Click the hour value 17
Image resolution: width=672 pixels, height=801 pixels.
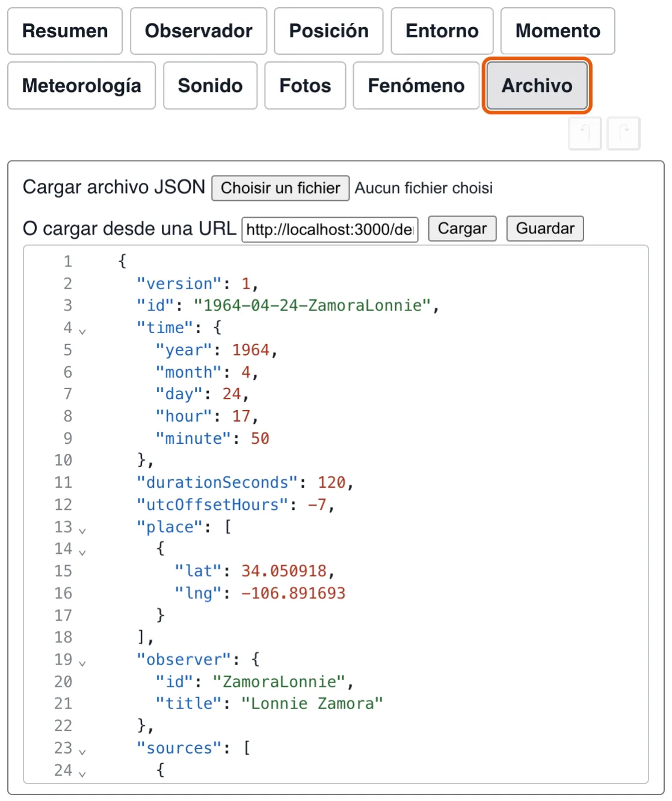241,416
